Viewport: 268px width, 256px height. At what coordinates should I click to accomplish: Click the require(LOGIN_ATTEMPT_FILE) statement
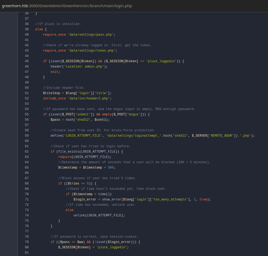click(85, 157)
